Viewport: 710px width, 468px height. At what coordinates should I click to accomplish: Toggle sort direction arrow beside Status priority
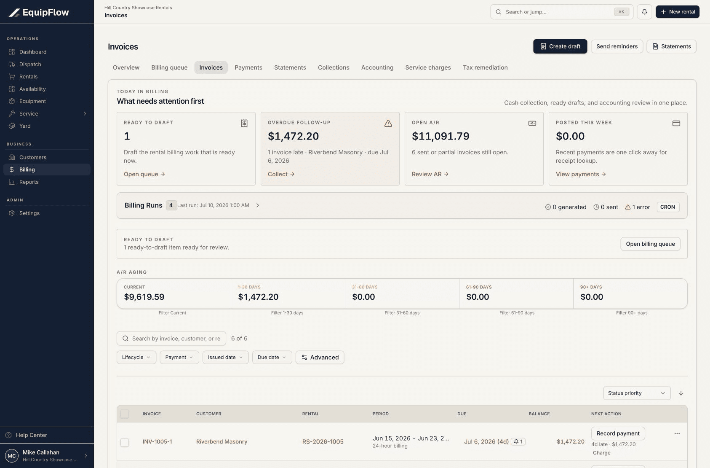pos(681,393)
